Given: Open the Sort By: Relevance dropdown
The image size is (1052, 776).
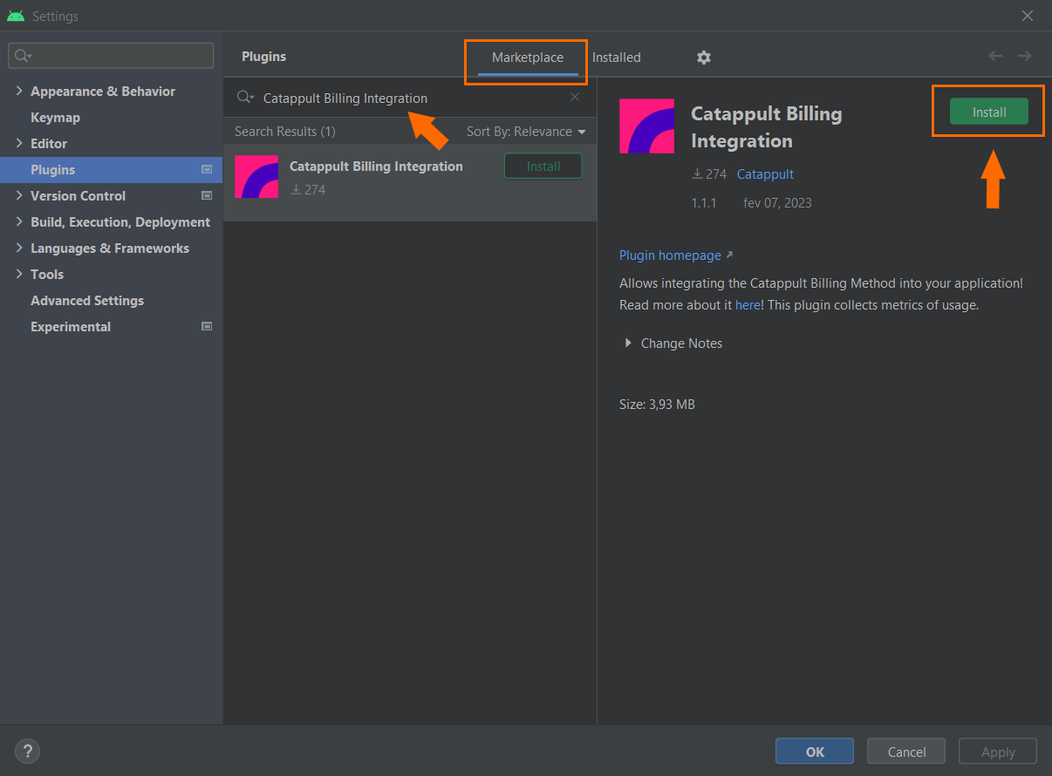Looking at the screenshot, I should coord(526,132).
